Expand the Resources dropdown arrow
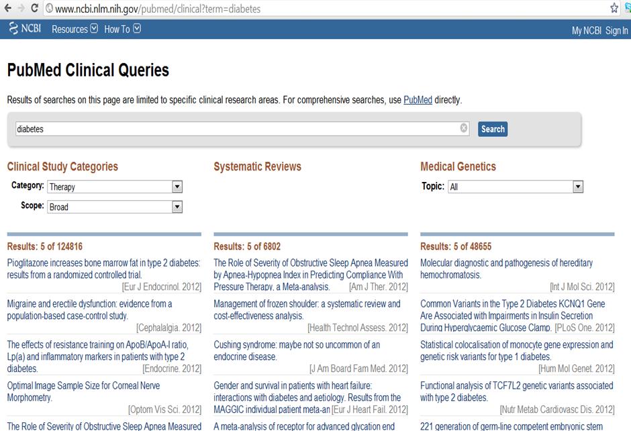This screenshot has width=631, height=431. 94,29
